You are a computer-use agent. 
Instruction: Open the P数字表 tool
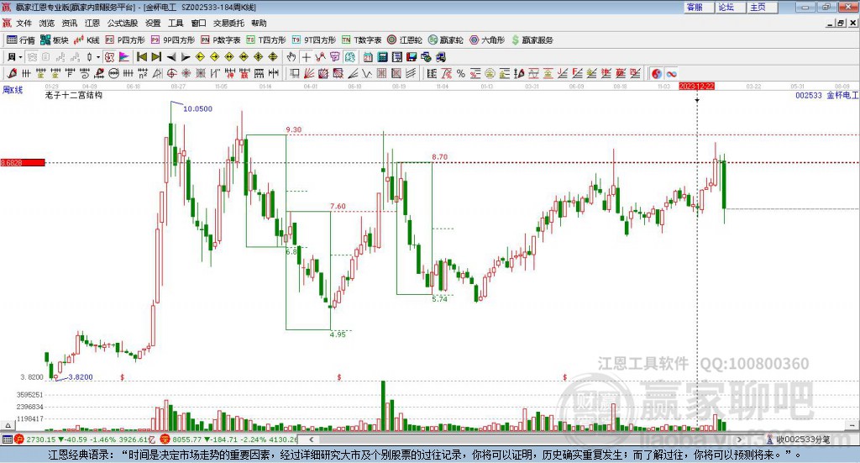pyautogui.click(x=221, y=40)
